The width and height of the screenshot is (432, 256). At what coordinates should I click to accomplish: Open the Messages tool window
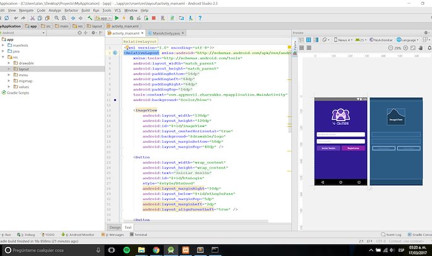tap(112, 234)
